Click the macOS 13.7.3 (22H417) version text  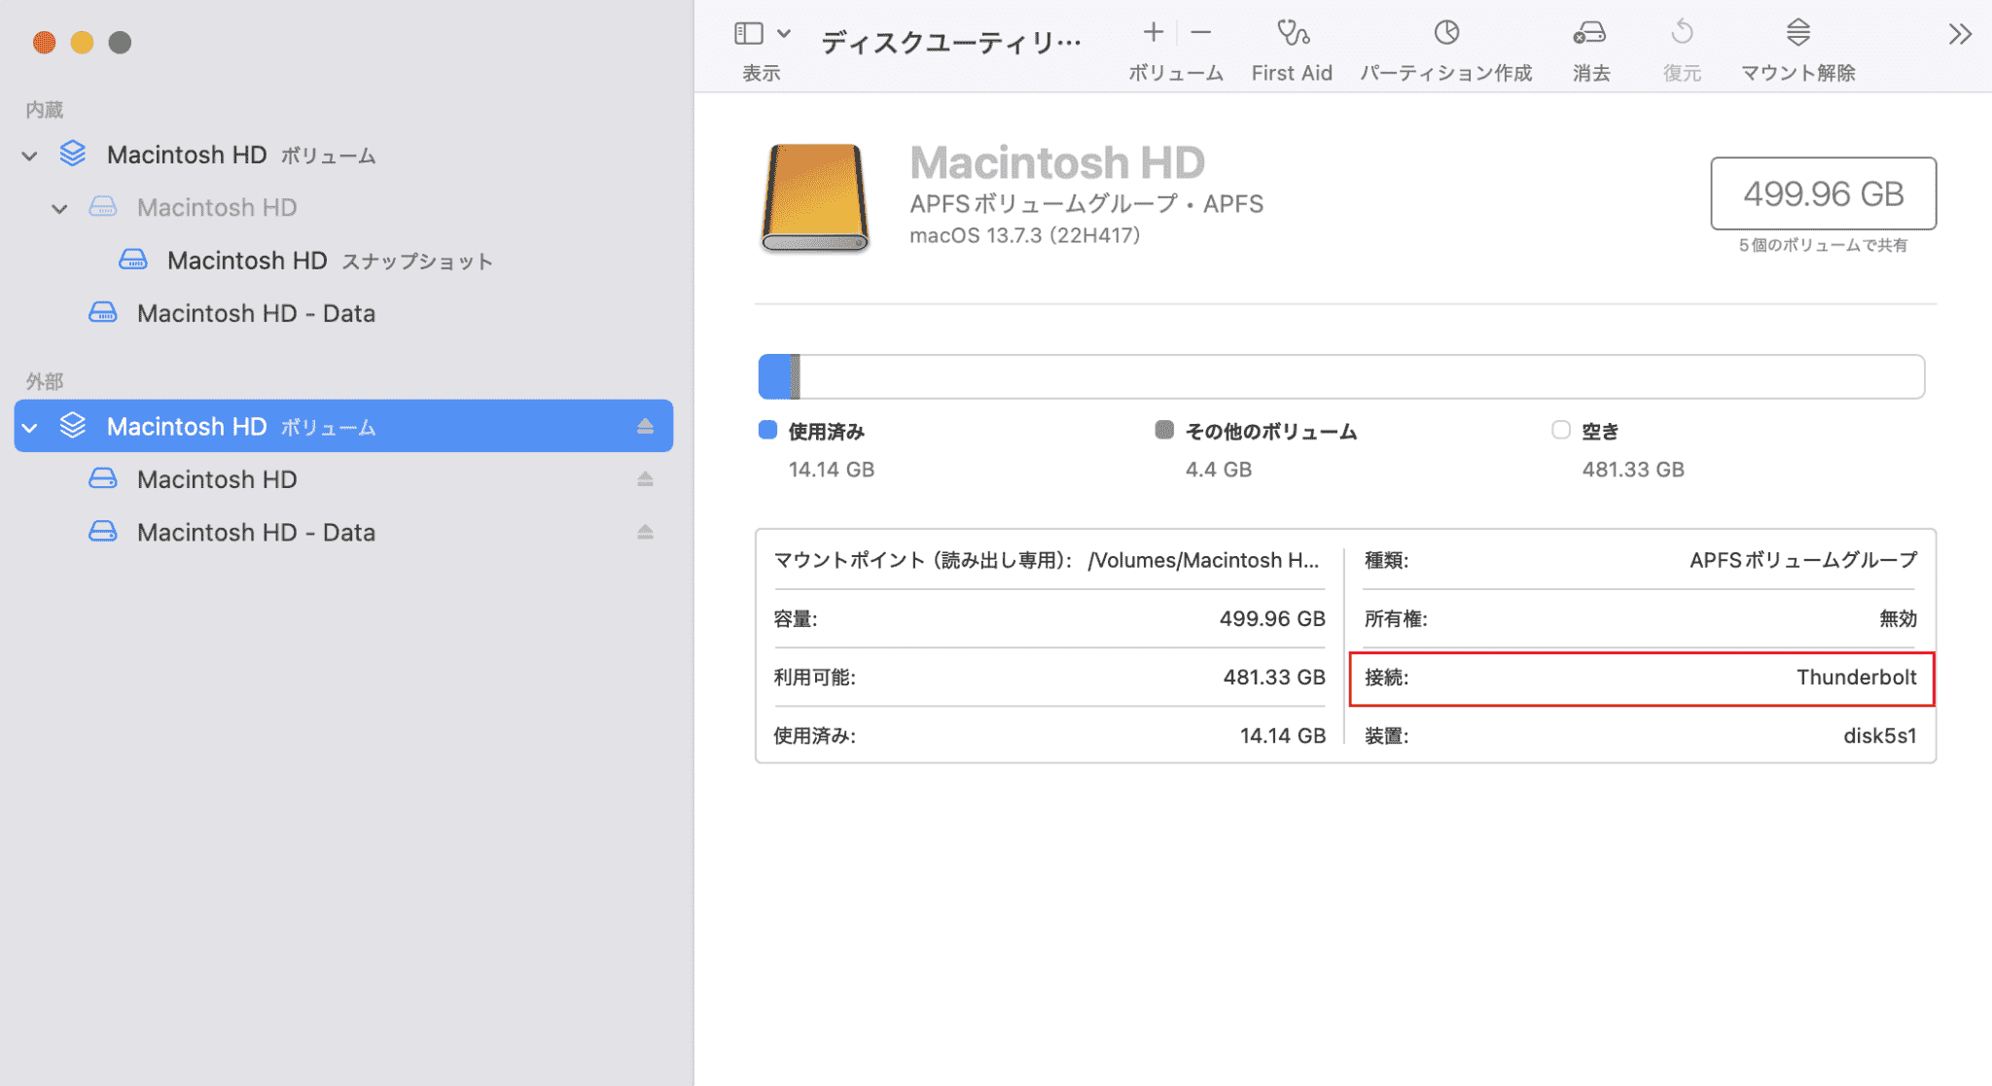click(x=1025, y=235)
